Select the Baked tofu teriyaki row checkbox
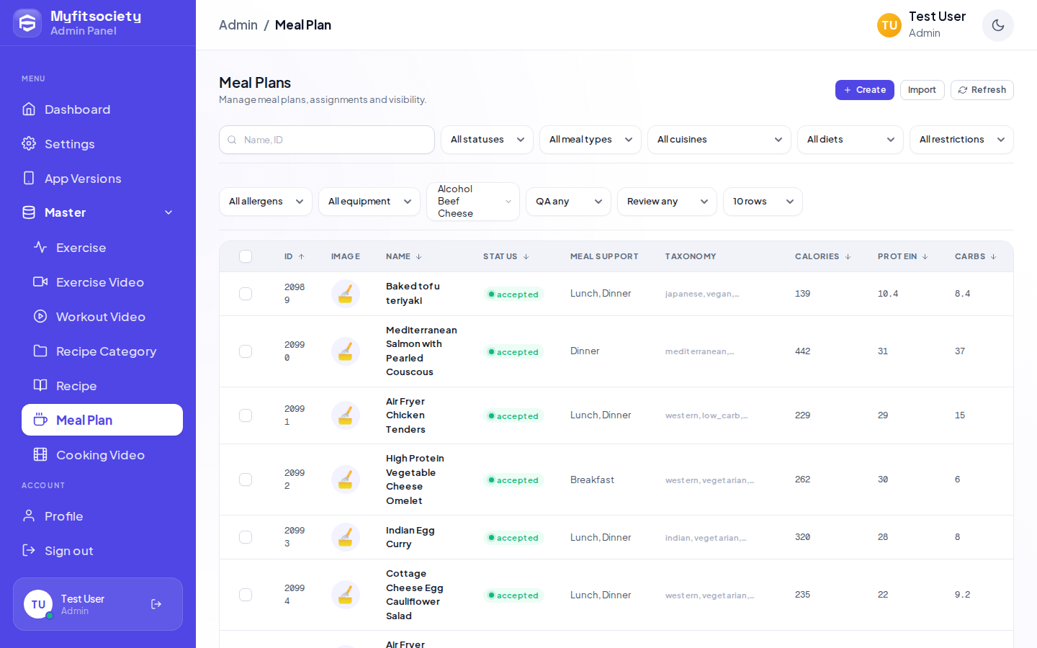The width and height of the screenshot is (1037, 648). pos(246,294)
